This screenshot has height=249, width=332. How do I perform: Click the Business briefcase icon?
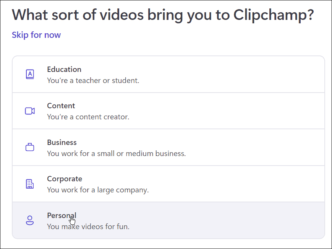pos(30,147)
